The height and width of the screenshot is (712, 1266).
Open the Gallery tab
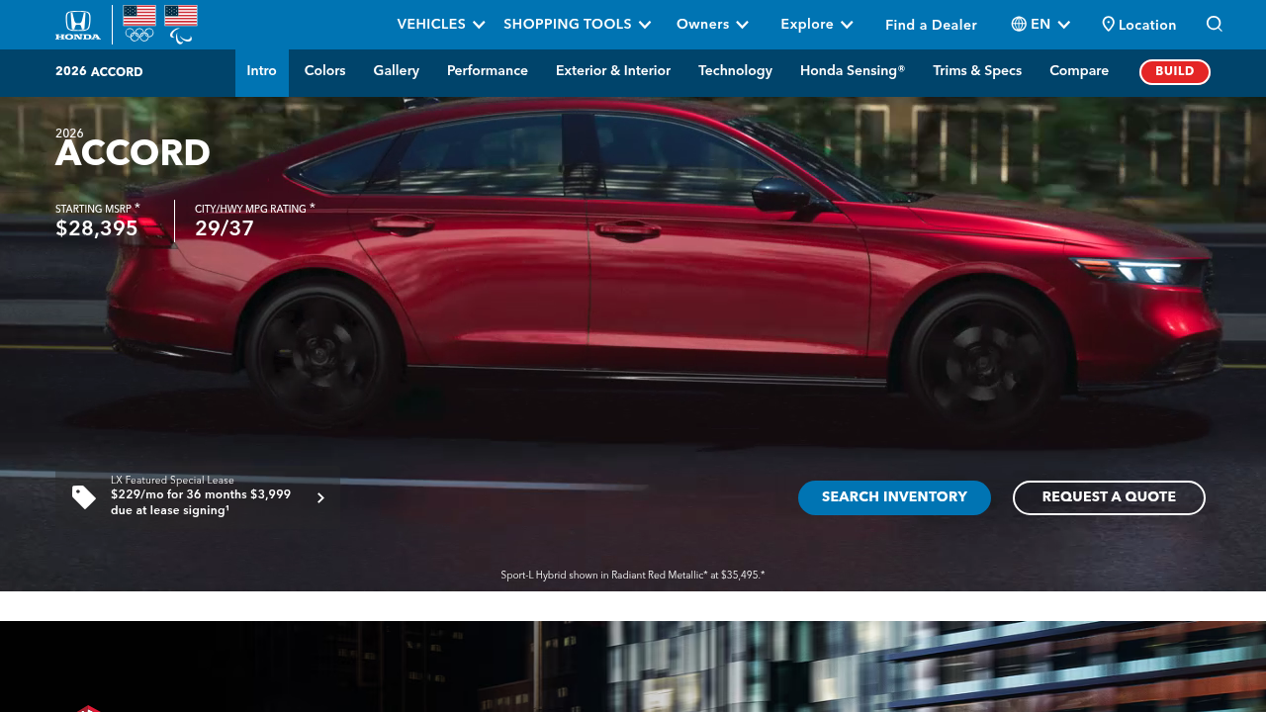pyautogui.click(x=397, y=71)
